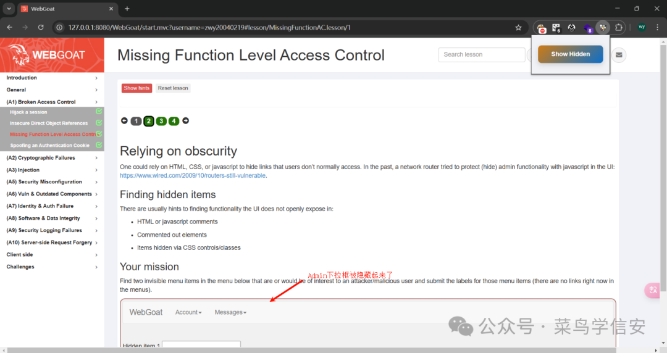
Task: Click the browser address bar URL
Action: point(209,28)
